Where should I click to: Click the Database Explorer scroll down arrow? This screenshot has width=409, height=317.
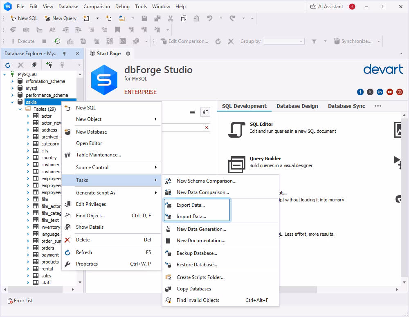[80, 282]
